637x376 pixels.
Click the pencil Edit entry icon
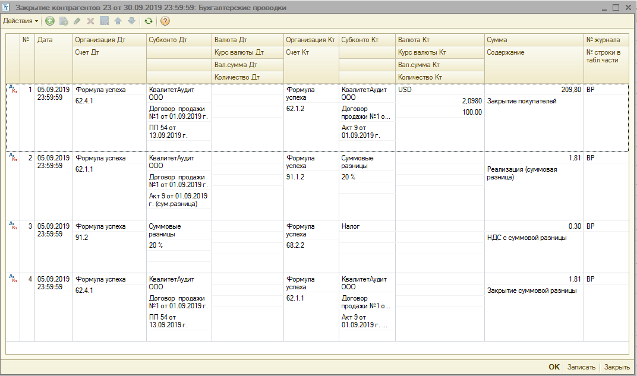coord(77,21)
